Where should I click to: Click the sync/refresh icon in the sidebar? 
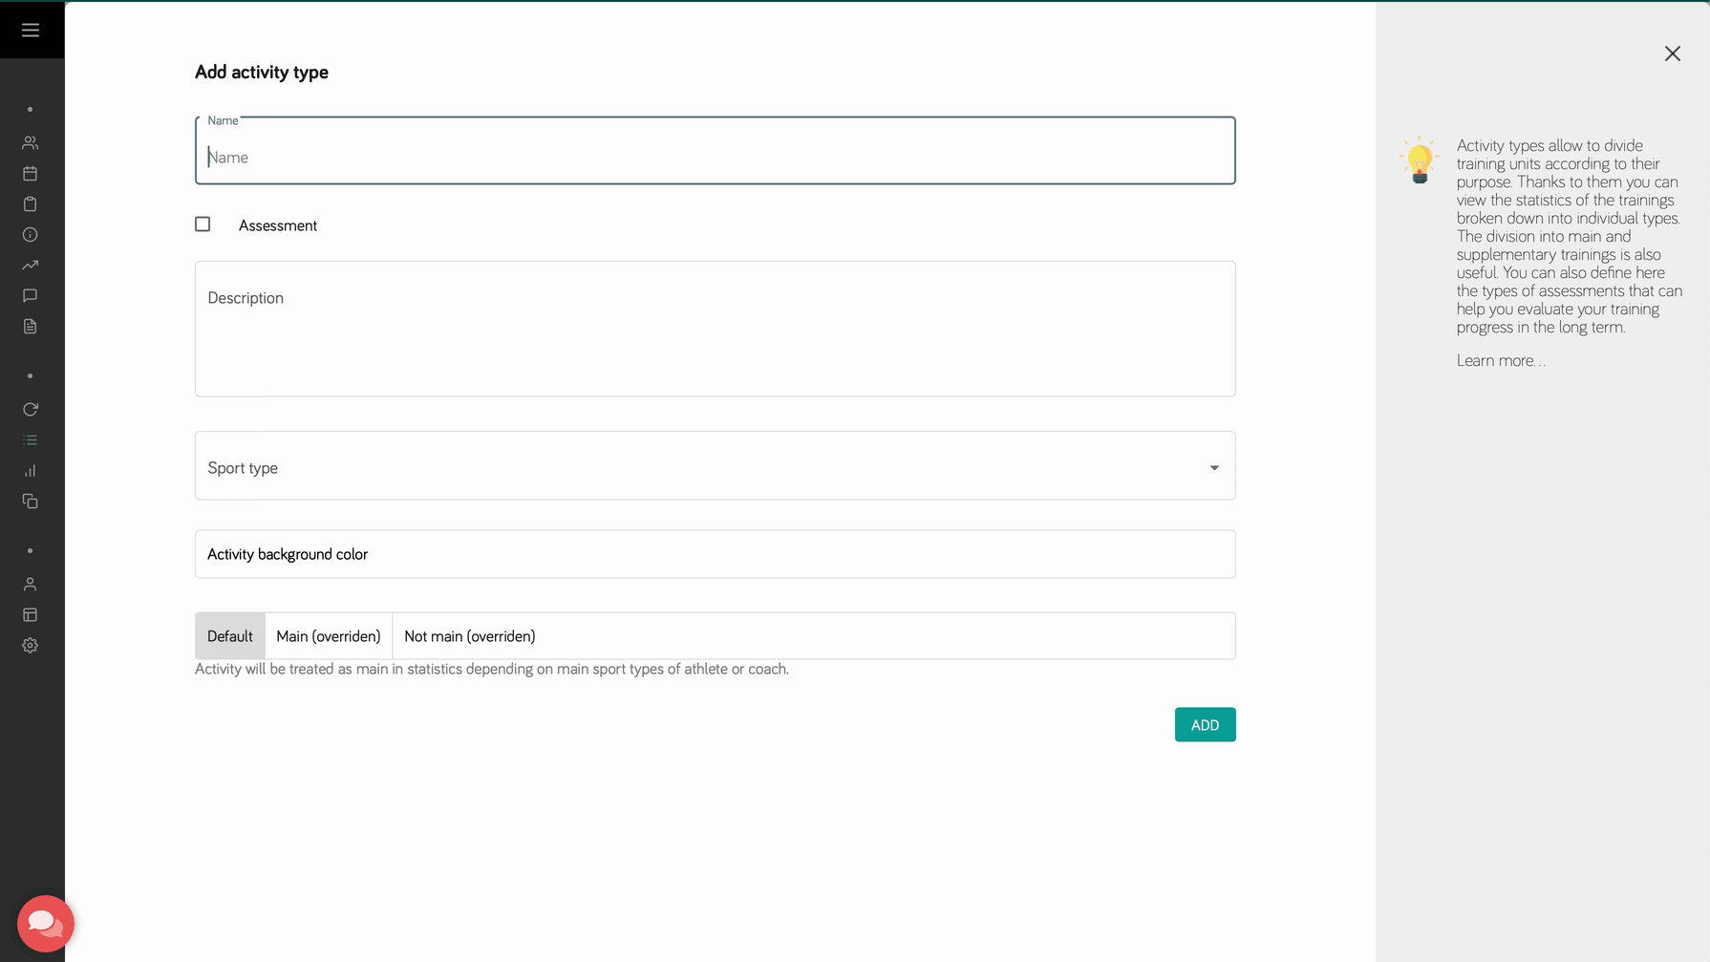tap(30, 409)
